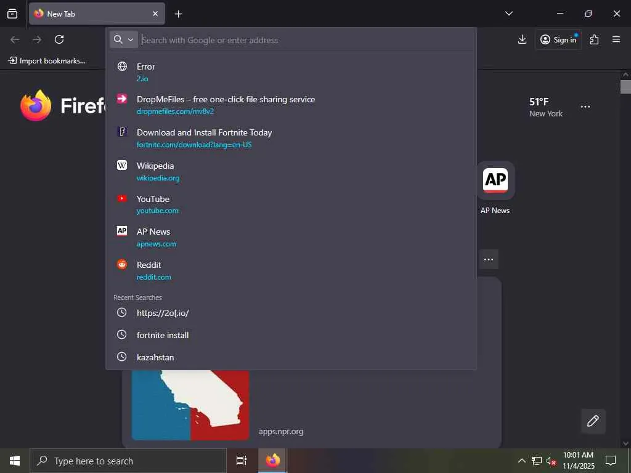Select the Wikipedia suggestion
Viewport: 631px width, 473px height.
coord(291,171)
